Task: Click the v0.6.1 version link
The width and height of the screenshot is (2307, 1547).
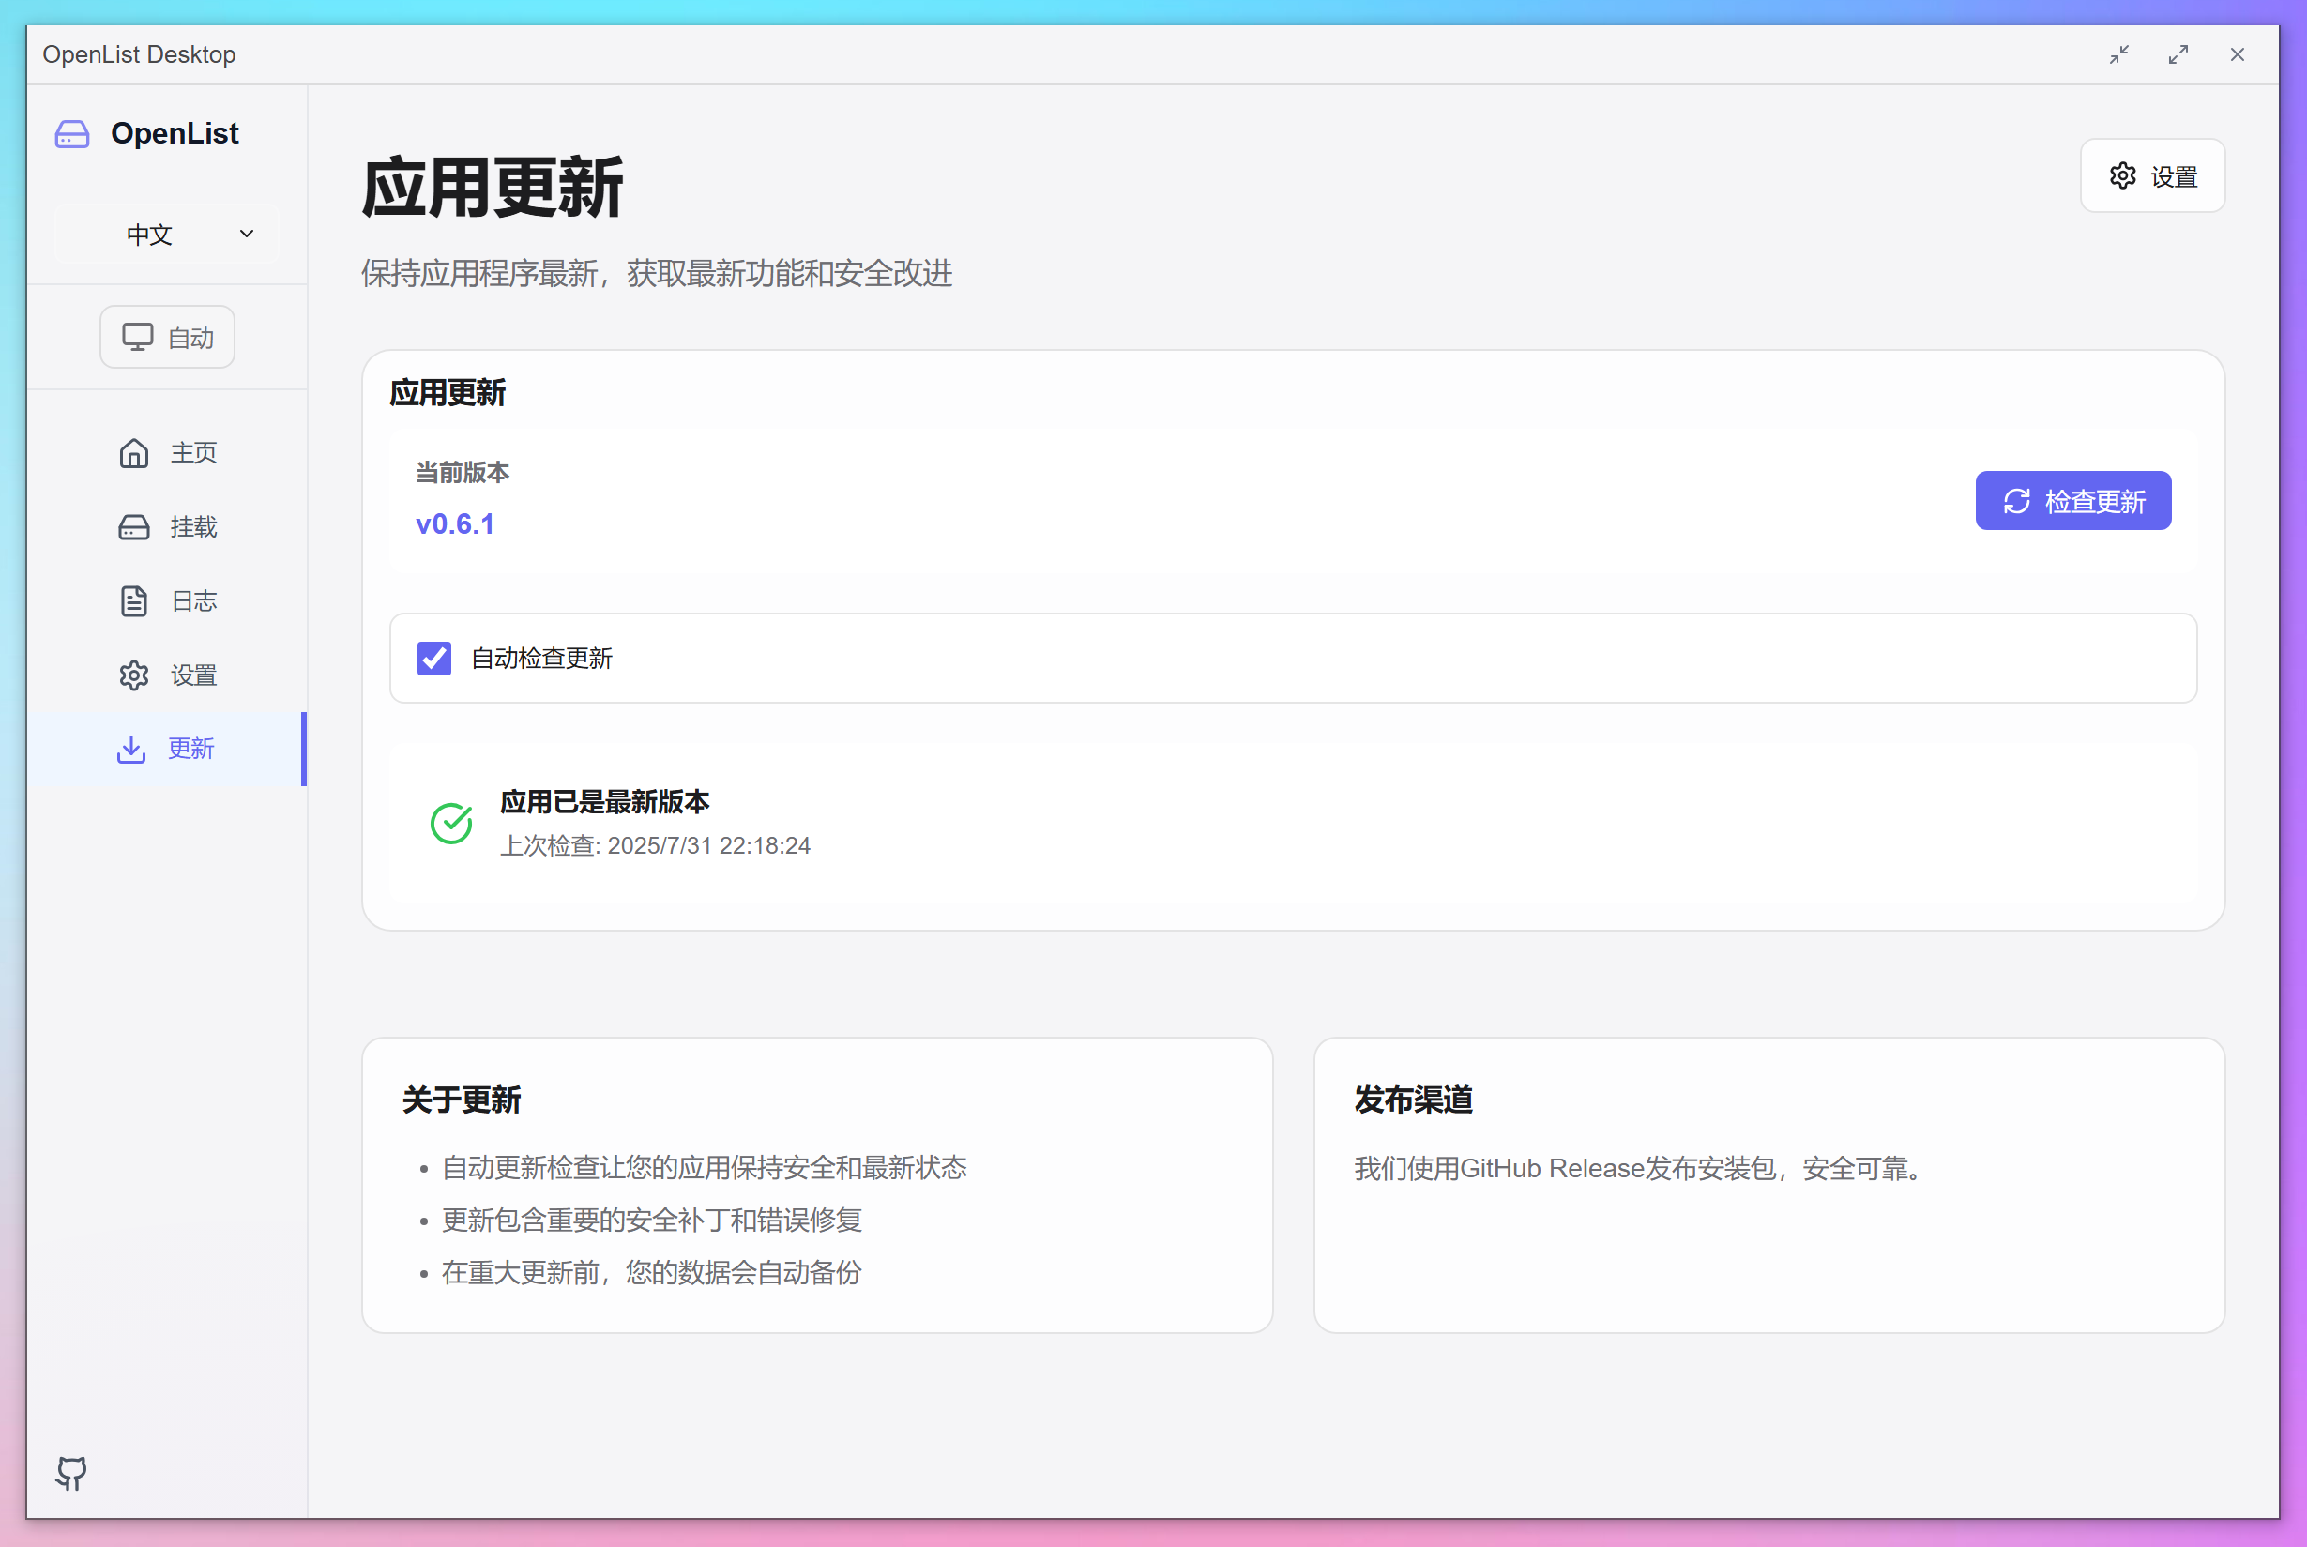Action: coord(455,523)
